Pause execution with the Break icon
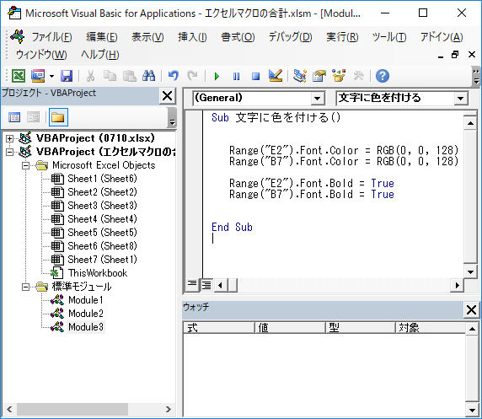Image resolution: width=482 pixels, height=419 pixels. pyautogui.click(x=236, y=76)
